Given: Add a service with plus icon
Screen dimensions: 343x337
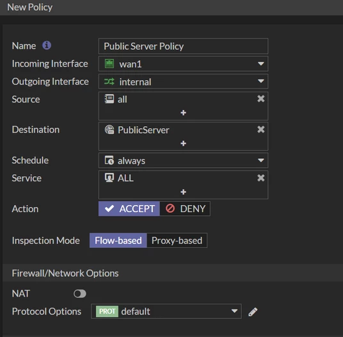Looking at the screenshot, I should coord(183,192).
